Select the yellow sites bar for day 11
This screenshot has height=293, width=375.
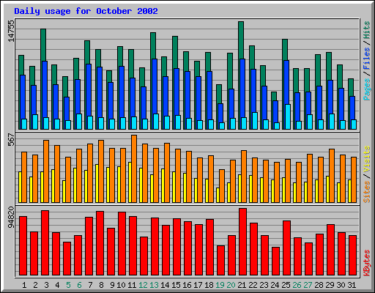[130, 182]
